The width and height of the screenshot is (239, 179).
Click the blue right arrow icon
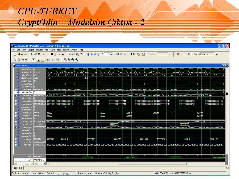pos(96,54)
